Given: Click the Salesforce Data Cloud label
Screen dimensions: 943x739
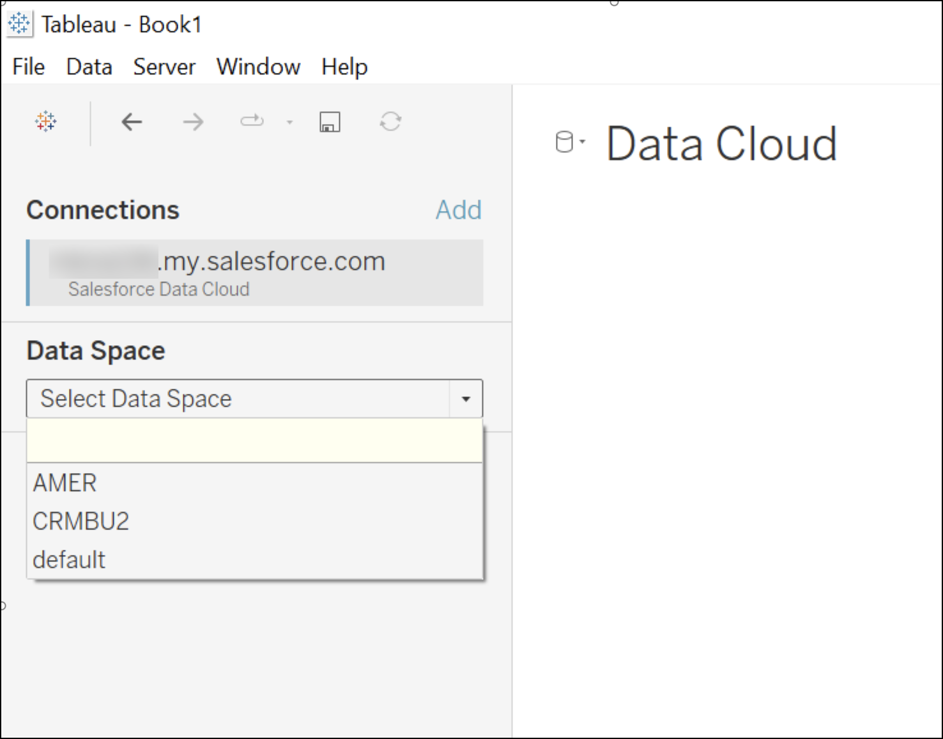Looking at the screenshot, I should (158, 289).
